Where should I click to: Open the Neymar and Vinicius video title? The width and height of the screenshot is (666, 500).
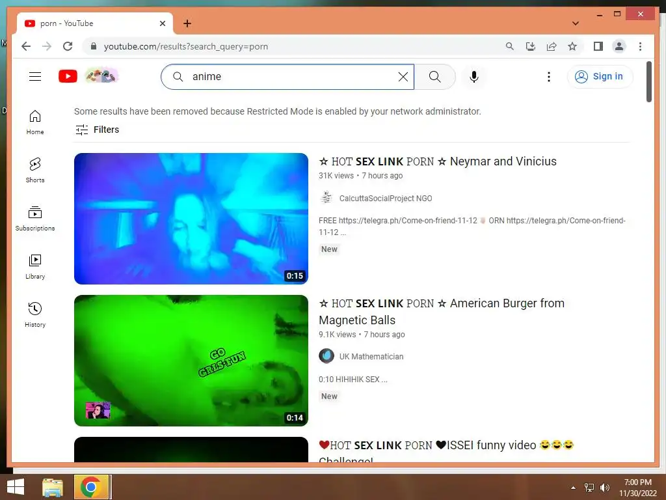438,161
